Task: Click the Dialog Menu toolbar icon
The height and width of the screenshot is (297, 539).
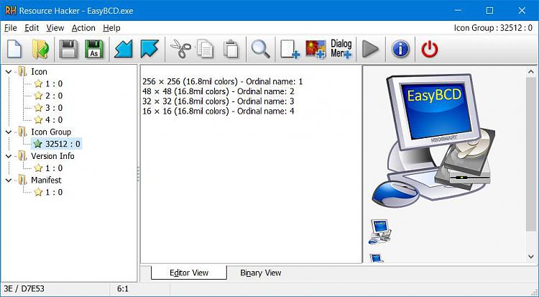Action: coord(341,49)
